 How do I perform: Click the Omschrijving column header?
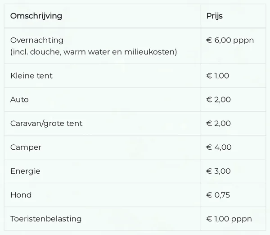pos(36,16)
